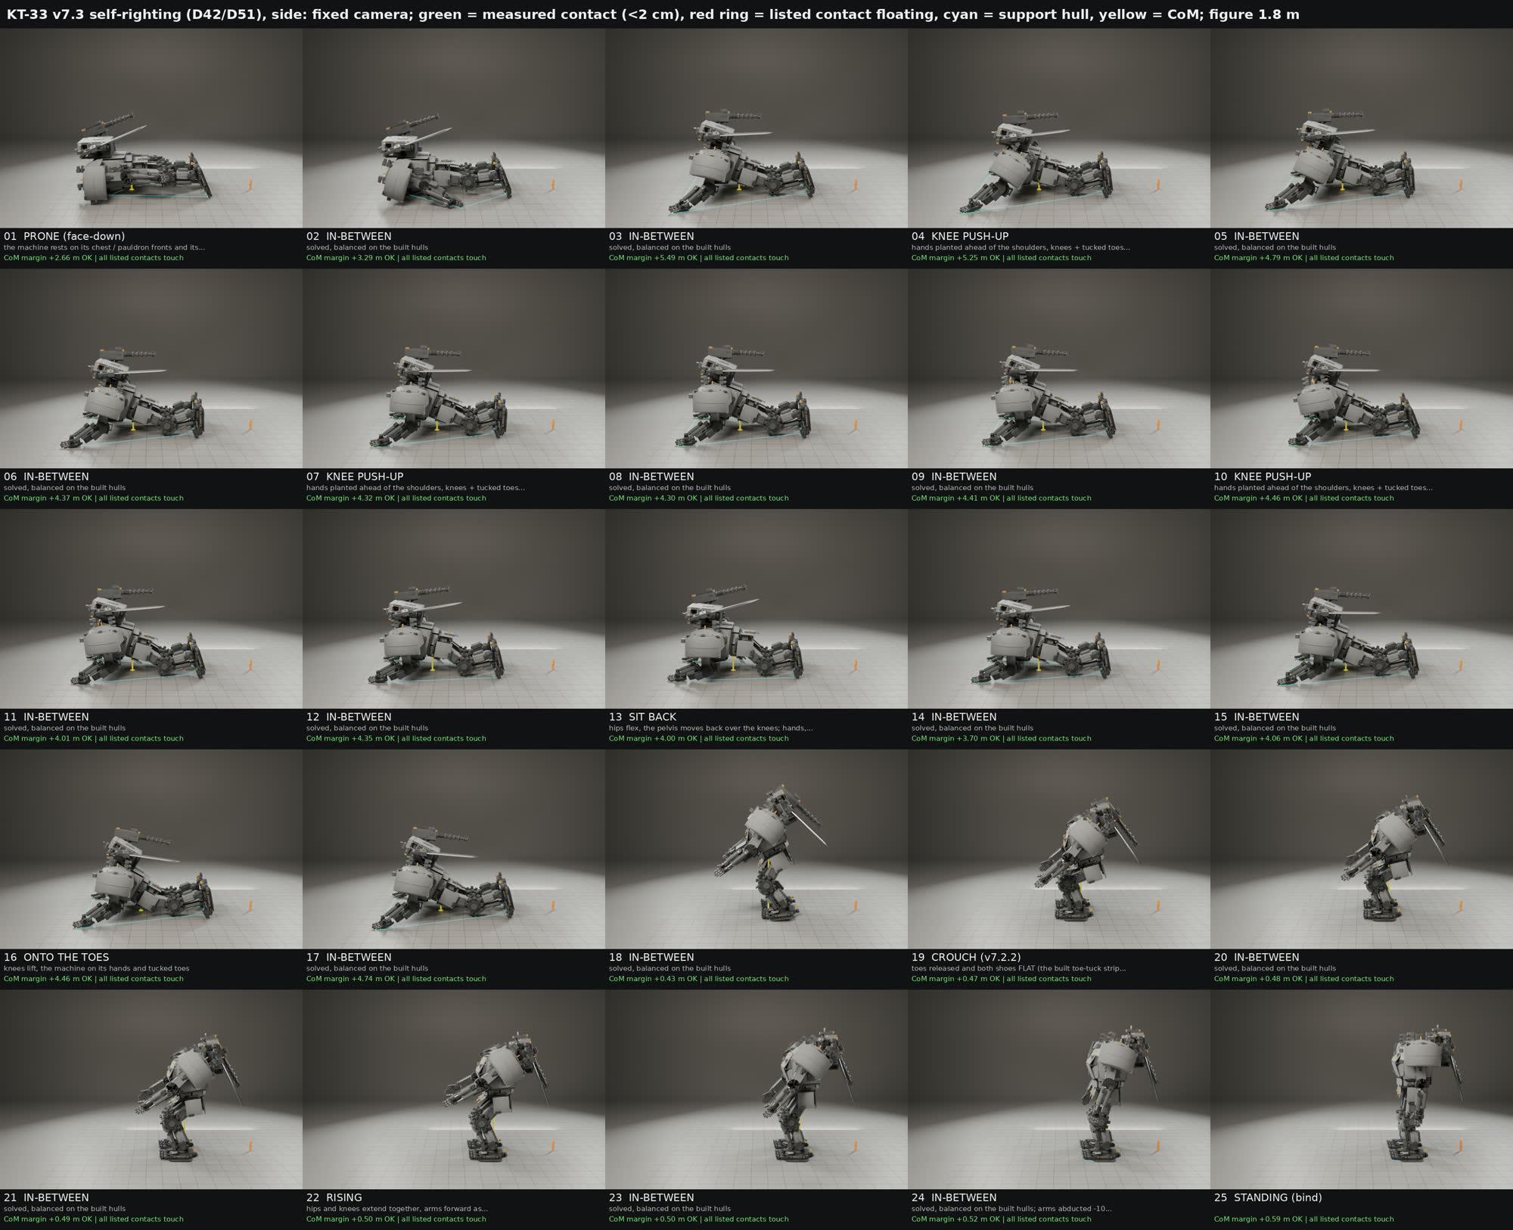Click the caption '04 KNEE PUSH-UP'
Image resolution: width=1513 pixels, height=1230 pixels.
tap(960, 236)
